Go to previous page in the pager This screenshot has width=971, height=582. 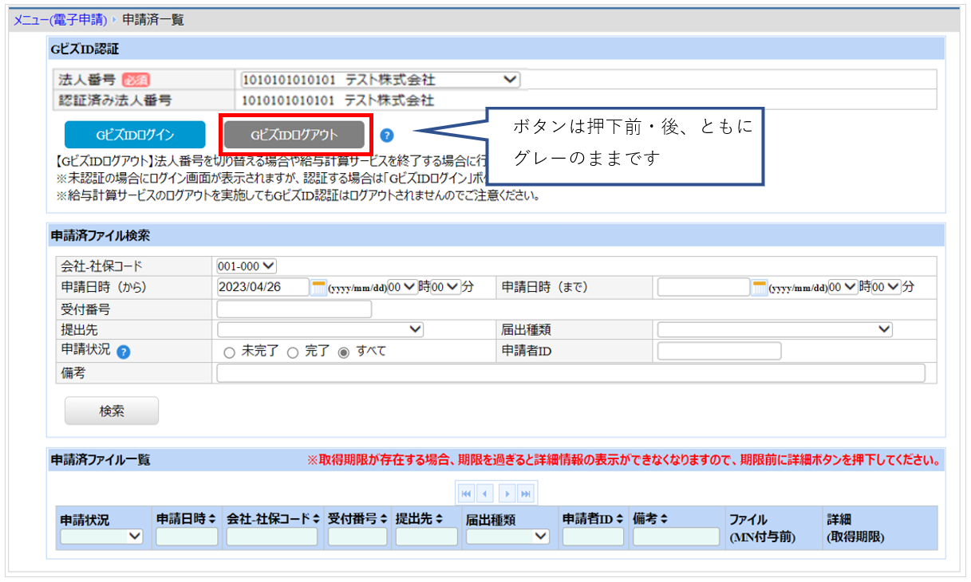point(486,494)
